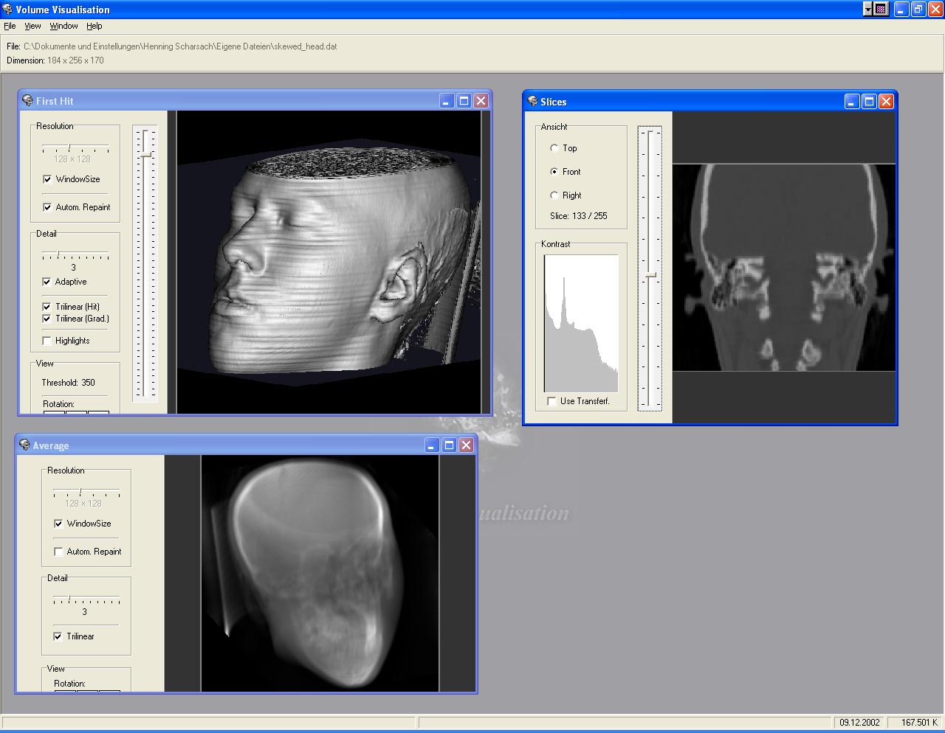Click the pink grid icon in title bar
This screenshot has height=733, width=945.
coord(881,9)
